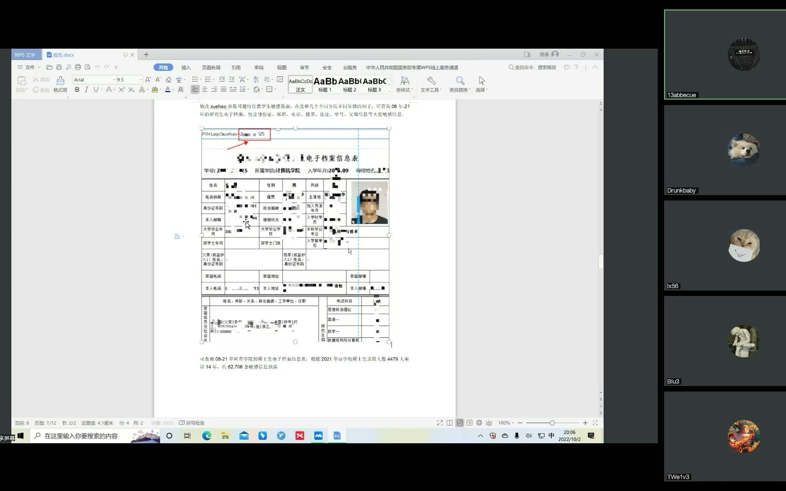Apply the 标题 1 heading style
Image resolution: width=786 pixels, height=491 pixels.
pyautogui.click(x=325, y=85)
